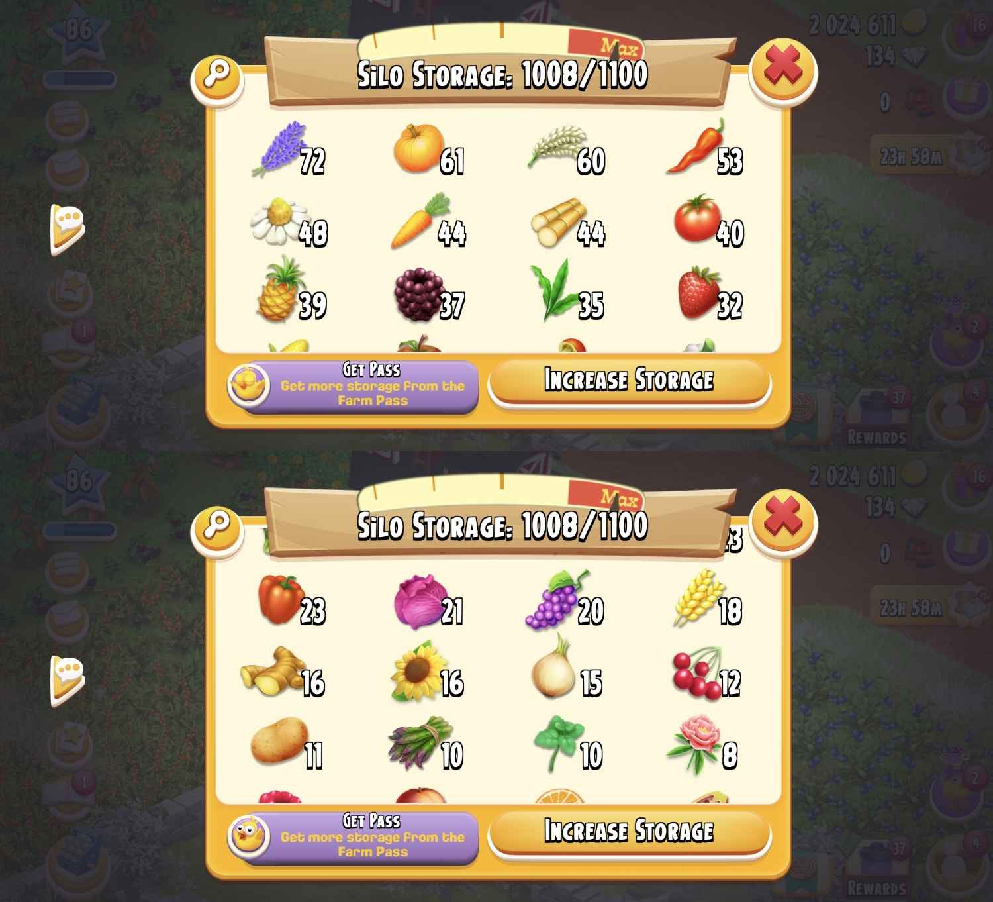
Task: Tap the asparagus bundle showing 10
Action: click(x=425, y=744)
